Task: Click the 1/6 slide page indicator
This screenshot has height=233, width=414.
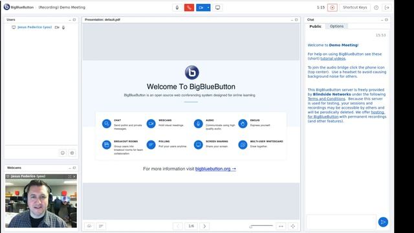Action: (x=191, y=226)
